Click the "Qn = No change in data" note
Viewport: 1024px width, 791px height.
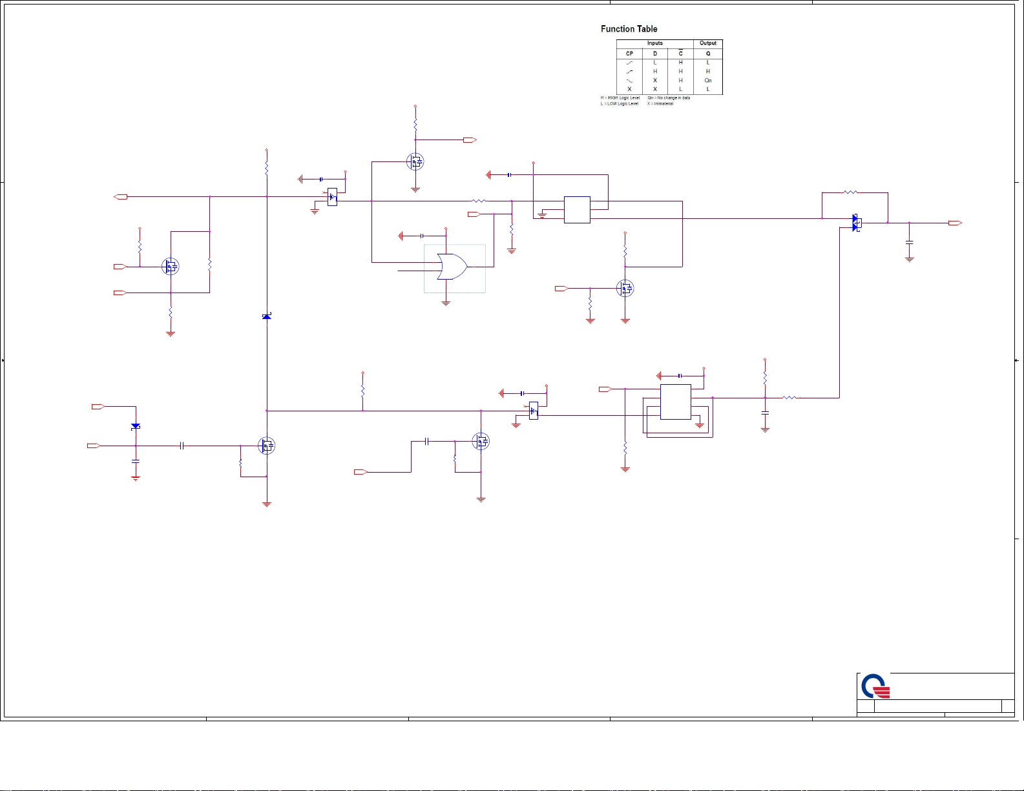669,98
